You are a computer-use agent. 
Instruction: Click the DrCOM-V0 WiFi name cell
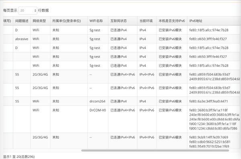pyautogui.click(x=98, y=110)
